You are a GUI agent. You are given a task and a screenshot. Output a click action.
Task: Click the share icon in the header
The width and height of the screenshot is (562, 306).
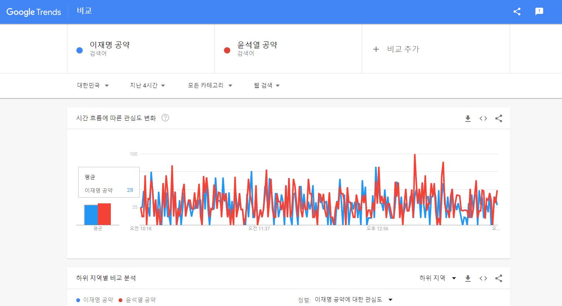[x=517, y=12]
